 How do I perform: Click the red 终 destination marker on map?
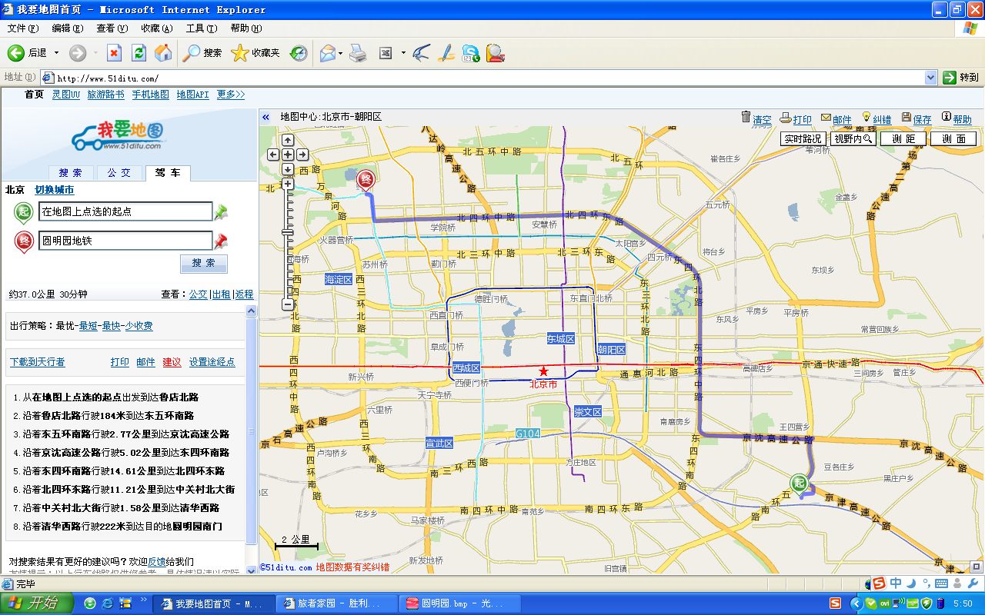pos(366,179)
